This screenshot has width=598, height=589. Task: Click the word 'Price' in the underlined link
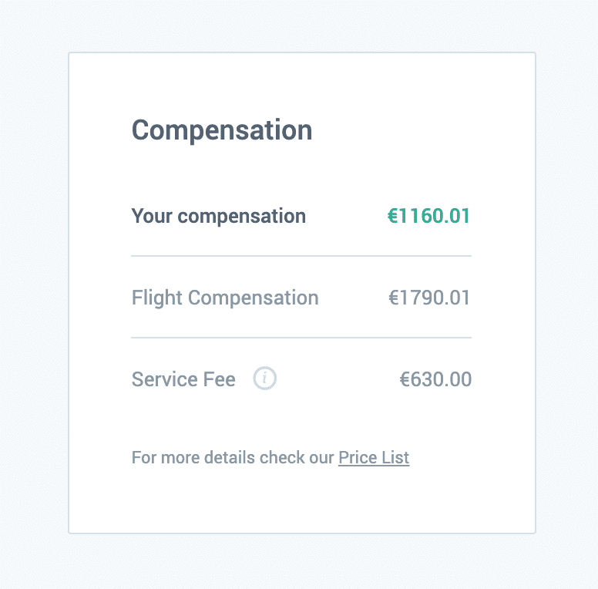point(358,457)
